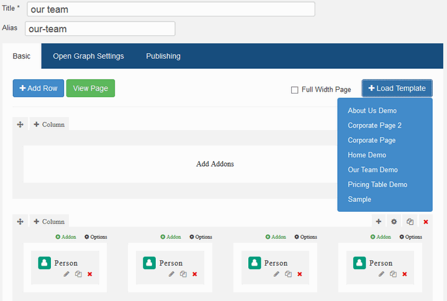Click into the Alias input field

pyautogui.click(x=100, y=29)
